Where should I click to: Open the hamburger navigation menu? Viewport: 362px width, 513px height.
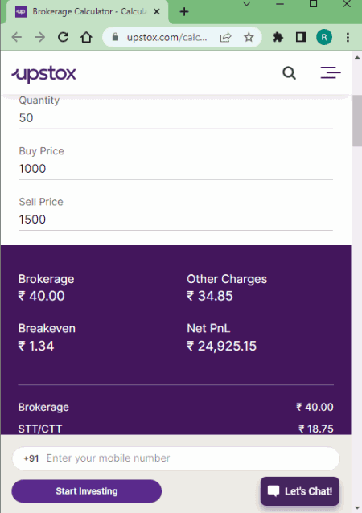click(331, 72)
